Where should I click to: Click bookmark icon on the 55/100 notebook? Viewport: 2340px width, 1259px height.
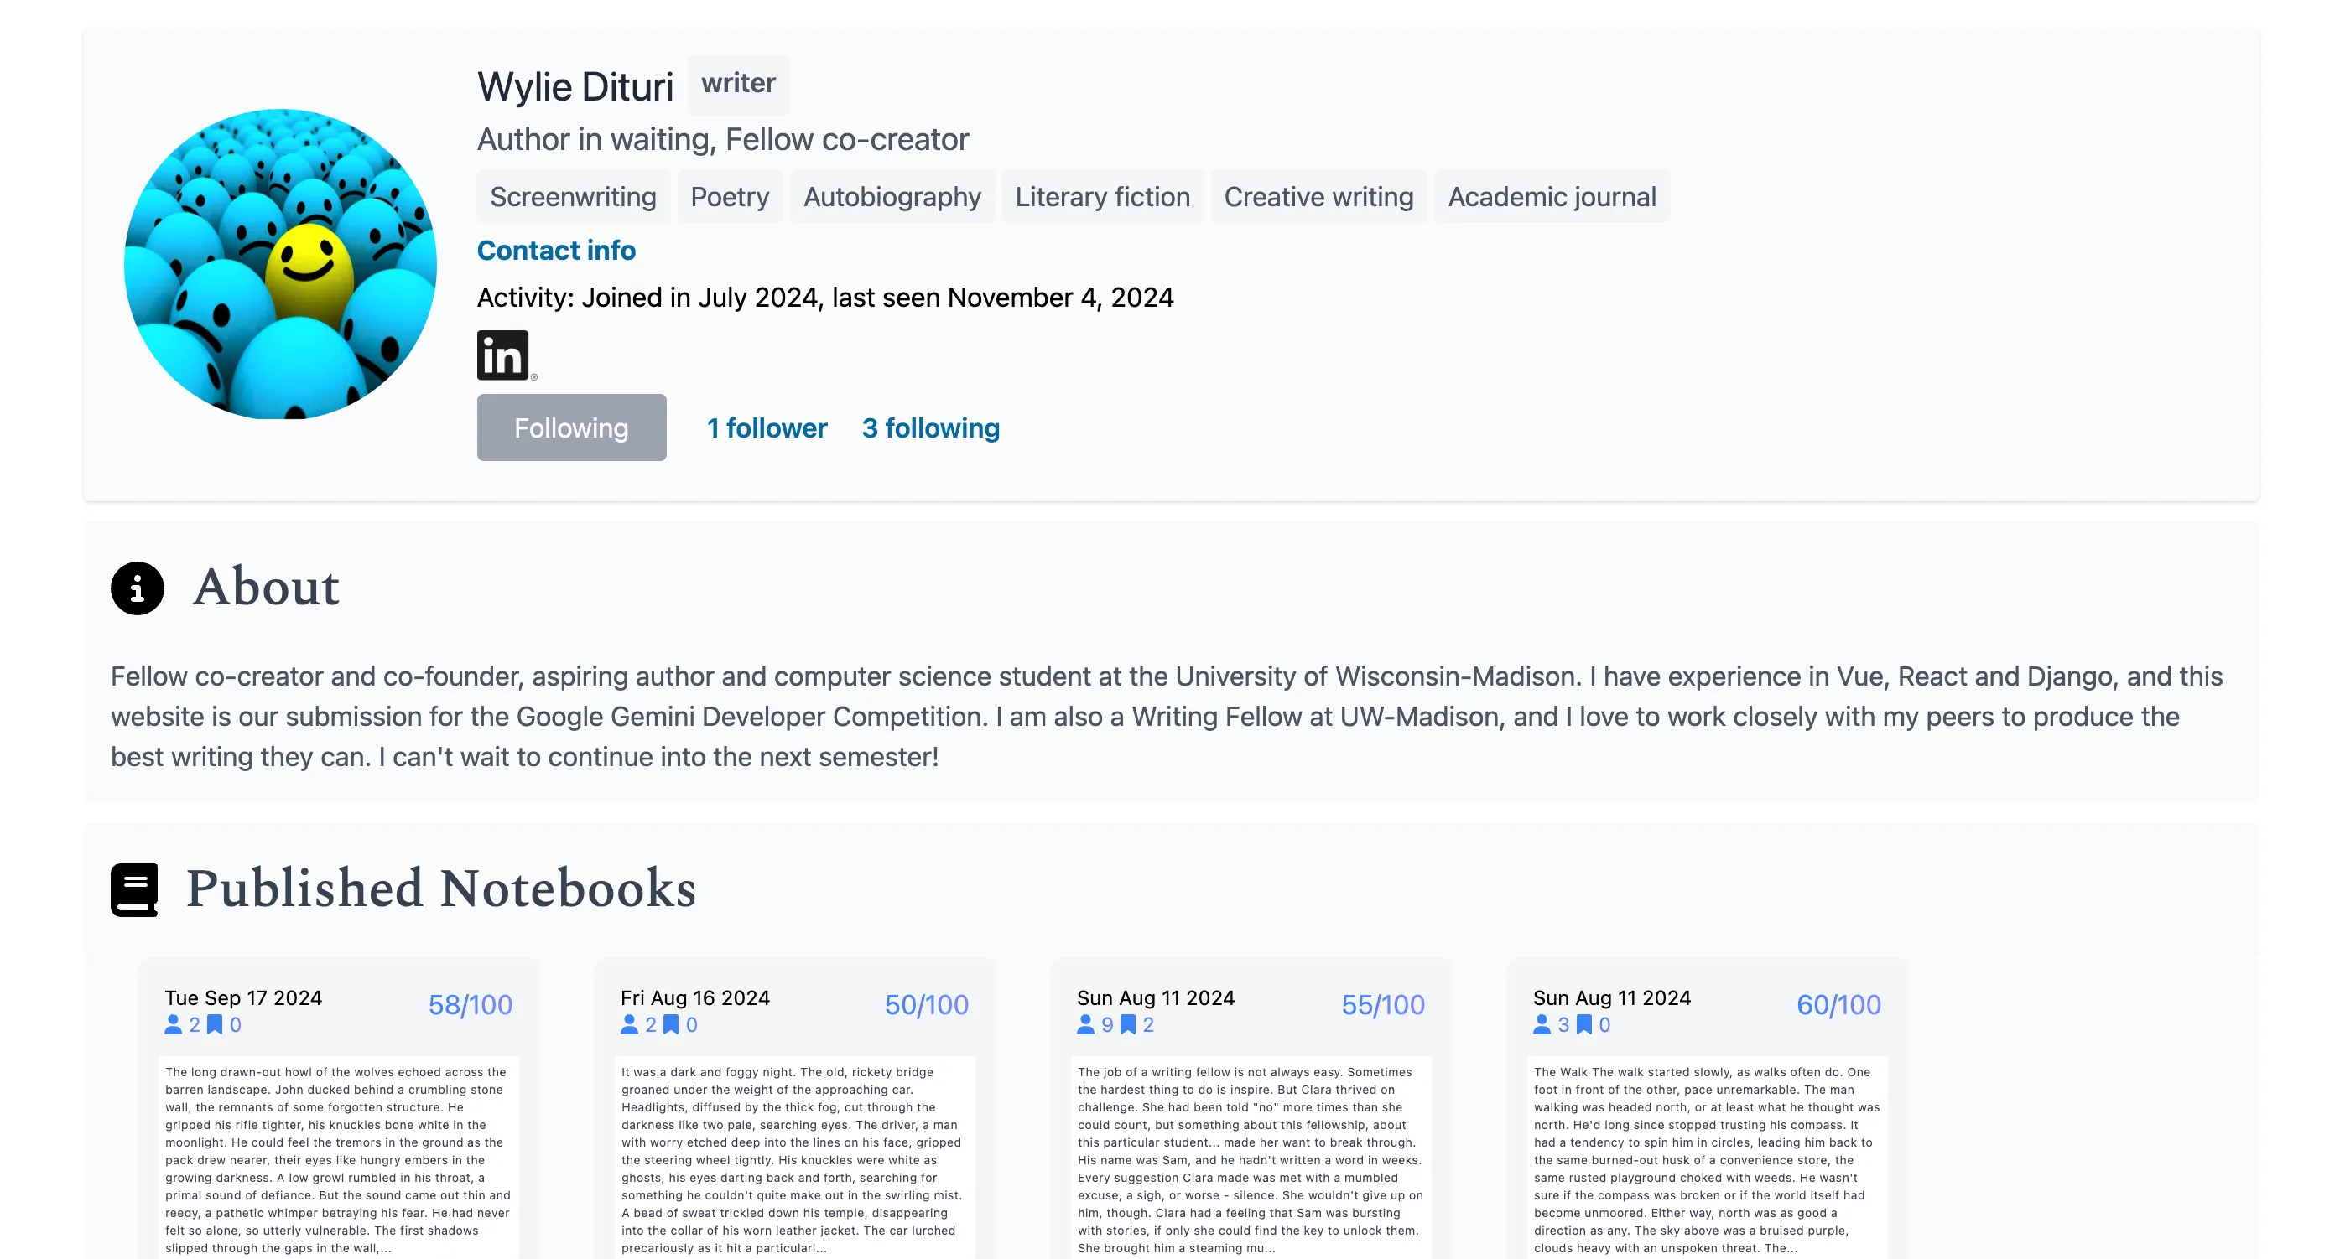(x=1128, y=1025)
